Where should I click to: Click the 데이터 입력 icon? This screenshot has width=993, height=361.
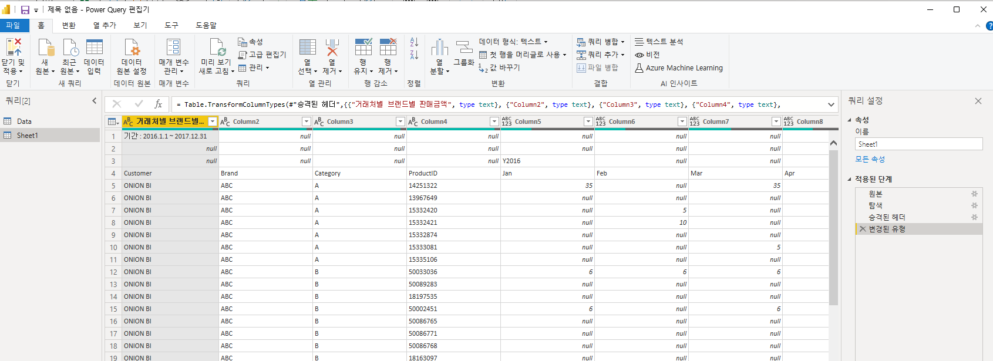[x=94, y=47]
